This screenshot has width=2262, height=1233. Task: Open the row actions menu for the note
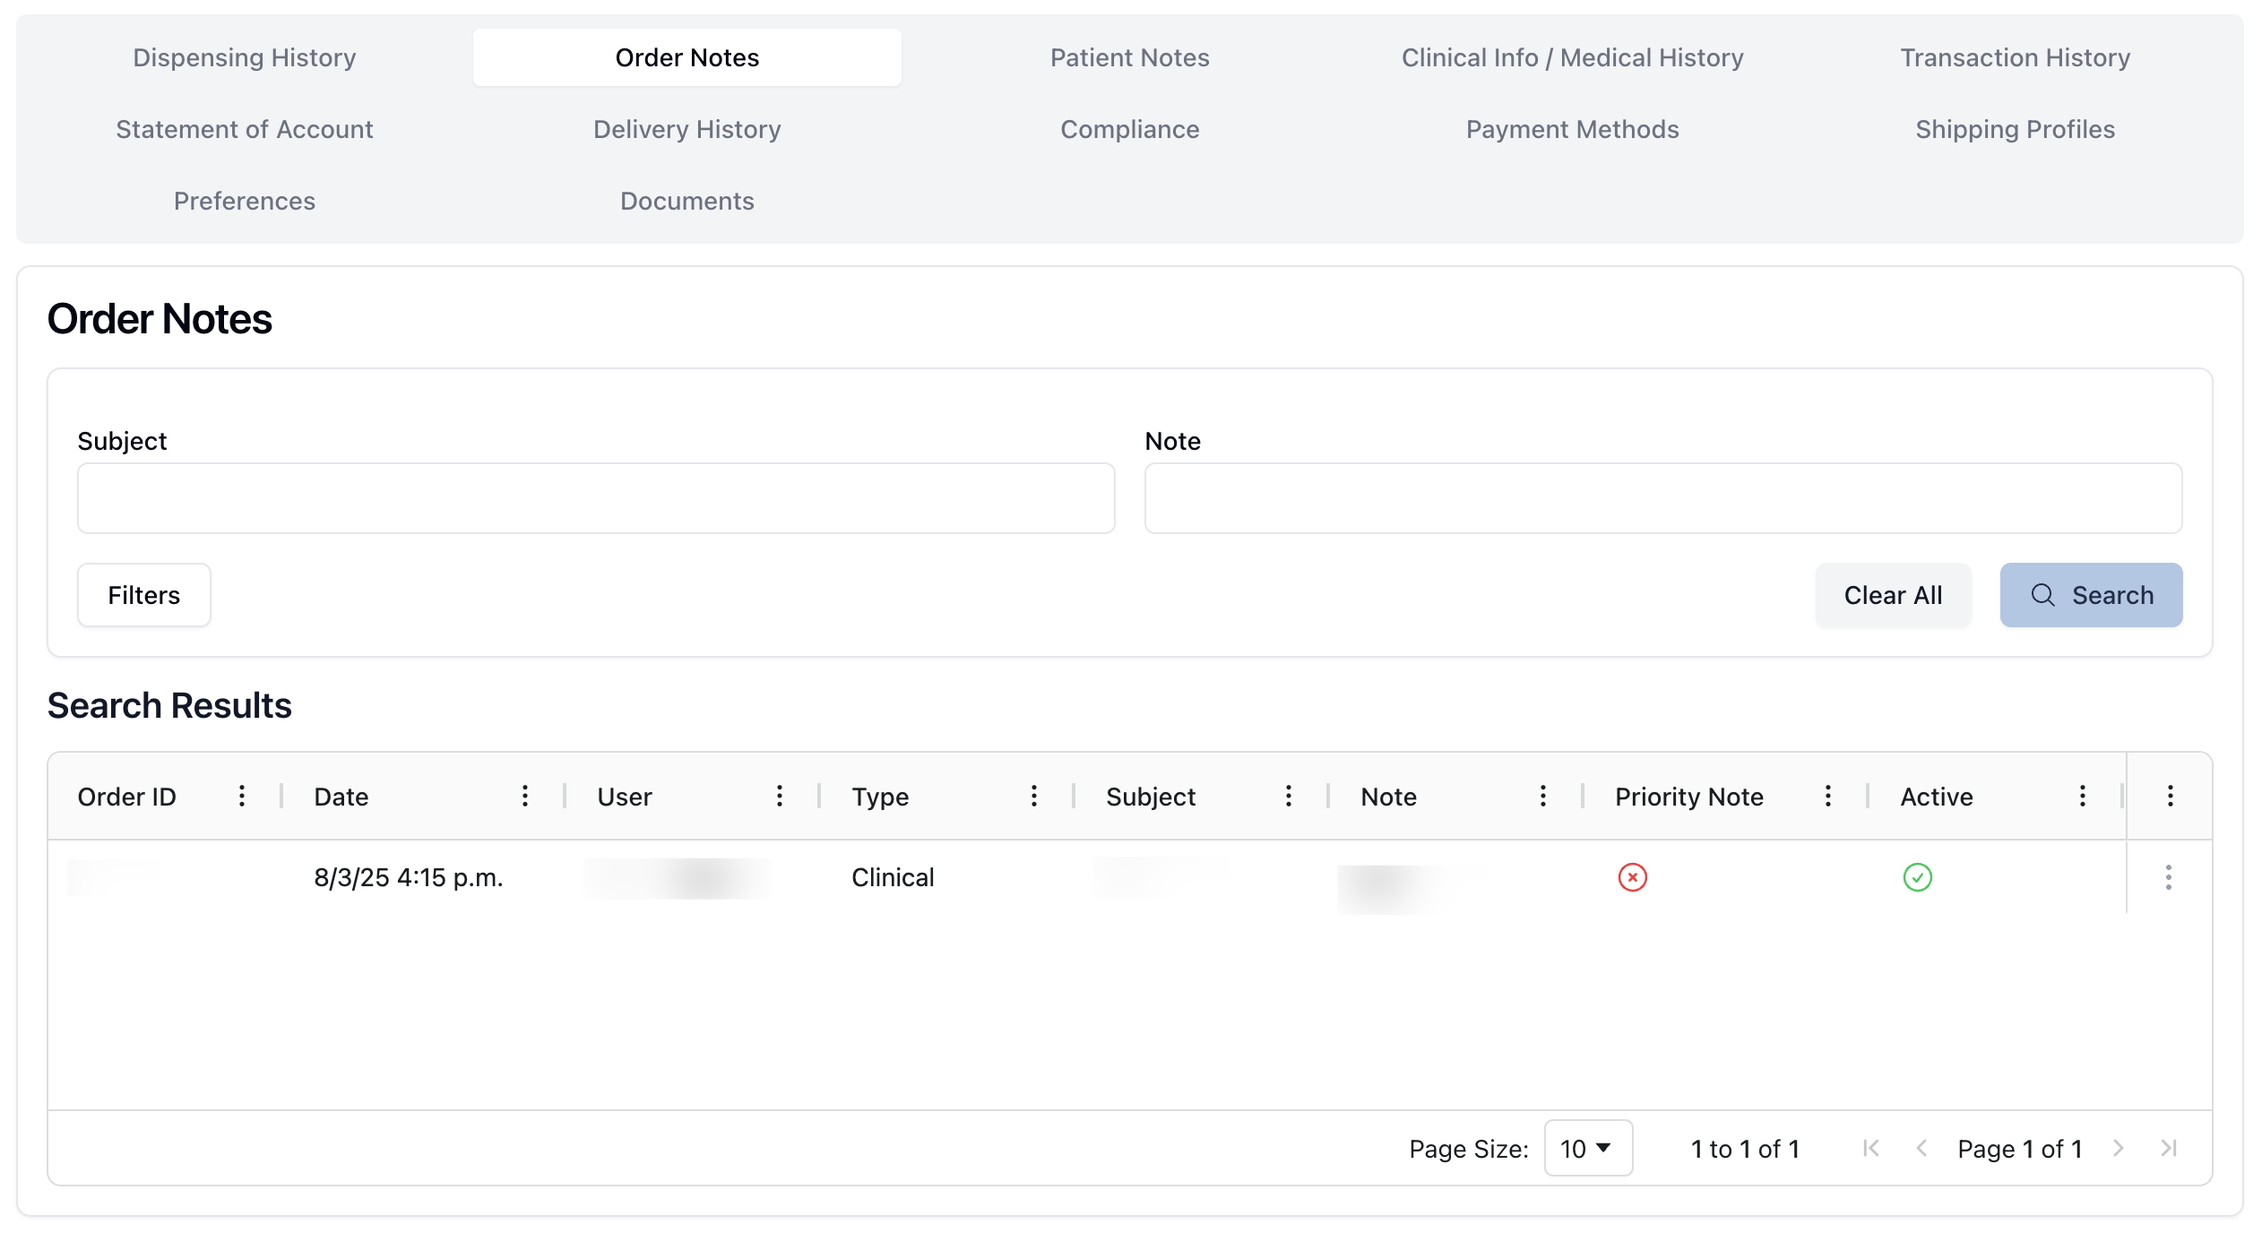pos(2168,878)
